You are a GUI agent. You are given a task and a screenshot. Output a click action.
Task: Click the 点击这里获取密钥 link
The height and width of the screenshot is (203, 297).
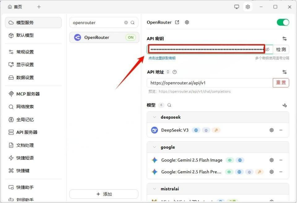click(162, 58)
